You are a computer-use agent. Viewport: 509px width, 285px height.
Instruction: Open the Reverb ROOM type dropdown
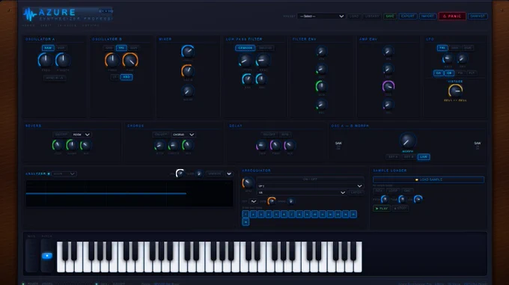tap(81, 135)
